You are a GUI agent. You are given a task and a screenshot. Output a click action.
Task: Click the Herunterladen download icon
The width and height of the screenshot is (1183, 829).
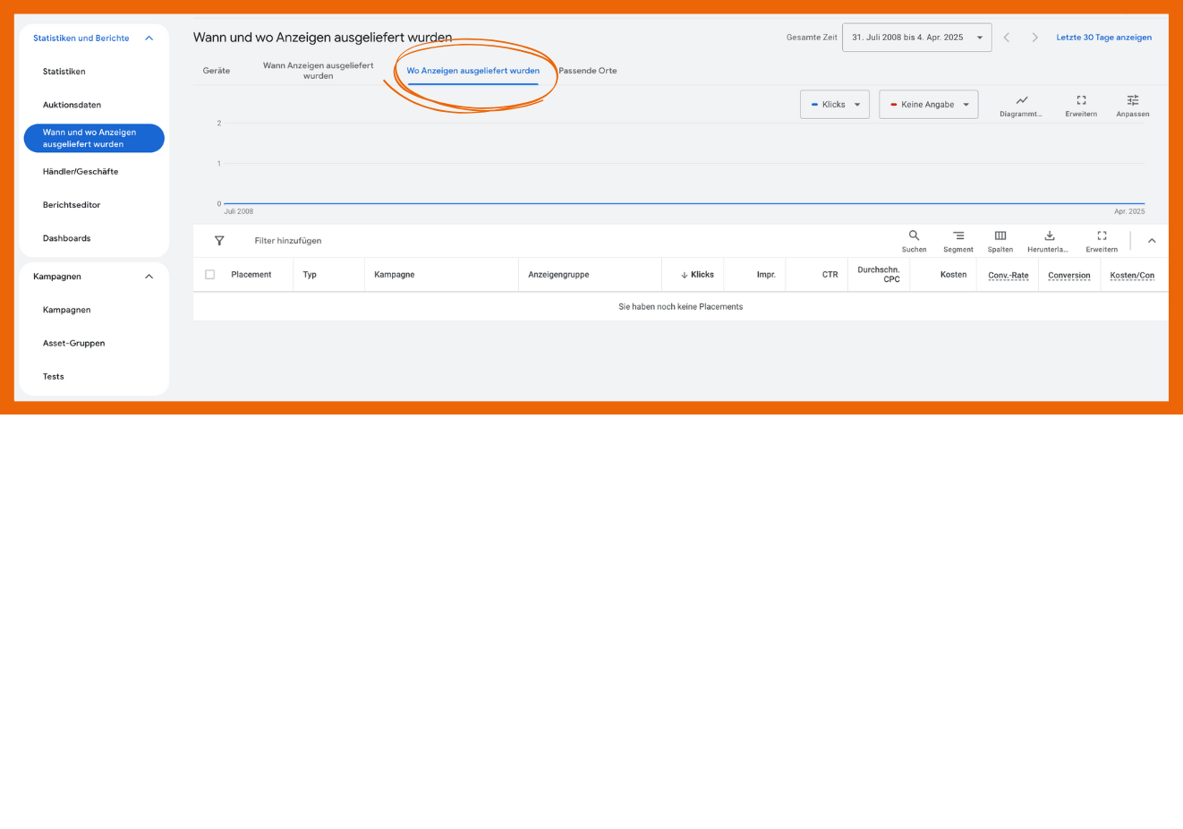click(x=1049, y=236)
